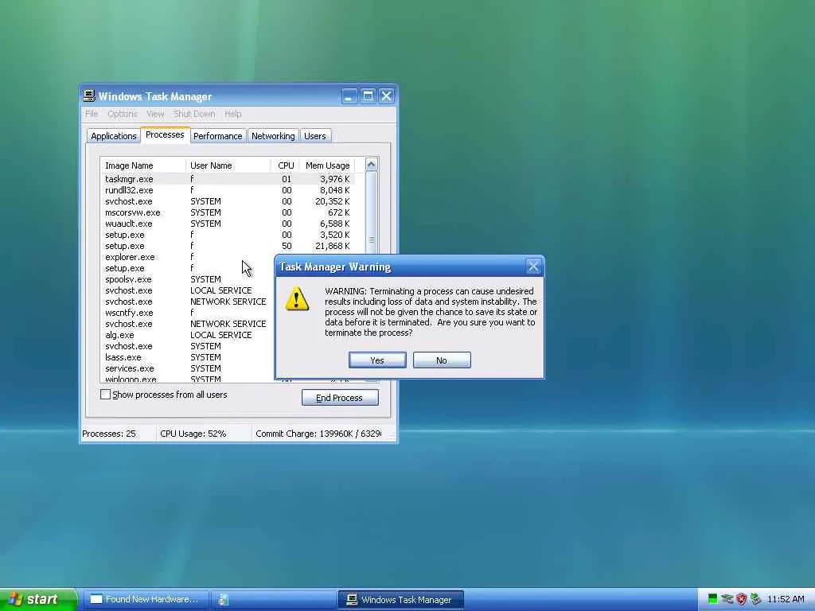The width and height of the screenshot is (815, 611).
Task: Click the unlabeled taskbar item icon
Action: [224, 600]
